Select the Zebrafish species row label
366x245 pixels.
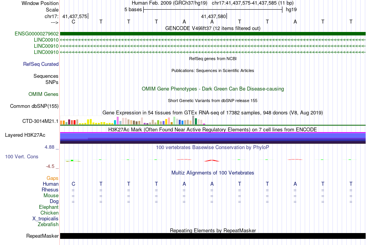(48, 225)
